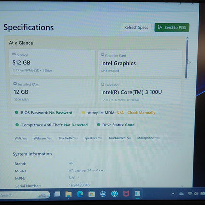Open File Explorer from the taskbar
The image size is (205, 205).
point(68,194)
